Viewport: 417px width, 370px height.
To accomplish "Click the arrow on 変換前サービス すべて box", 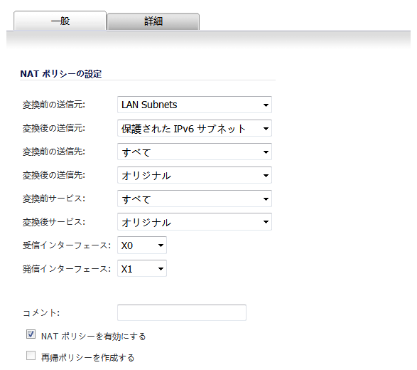I will tap(266, 199).
